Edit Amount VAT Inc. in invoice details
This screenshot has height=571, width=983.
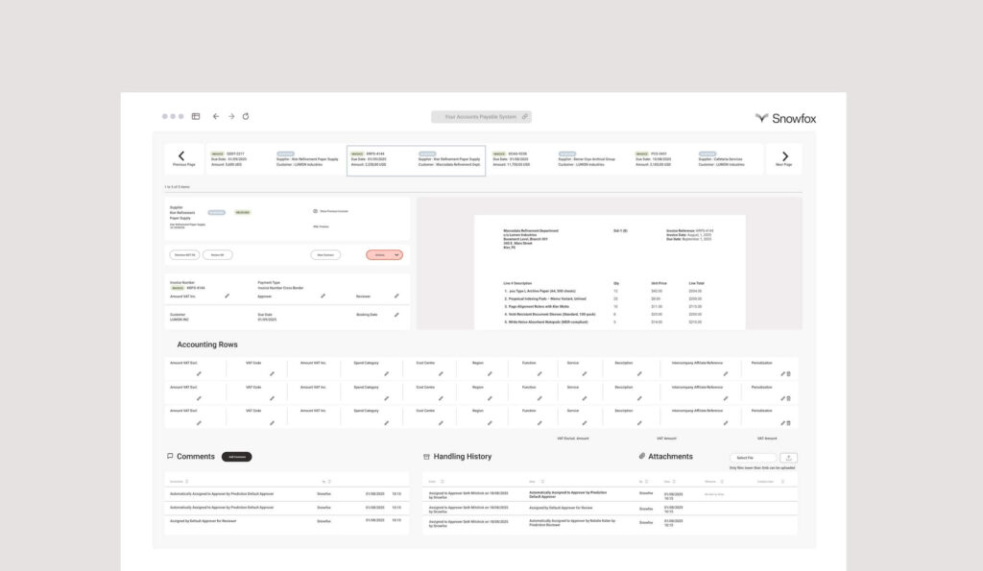tap(228, 297)
